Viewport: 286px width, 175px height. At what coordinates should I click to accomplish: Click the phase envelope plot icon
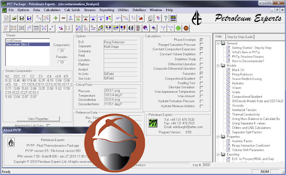coord(79,28)
